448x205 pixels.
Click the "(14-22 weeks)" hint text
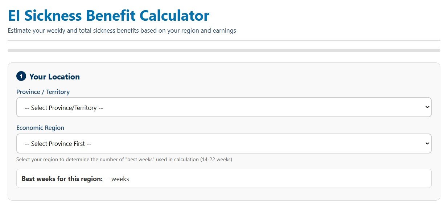pos(216,159)
